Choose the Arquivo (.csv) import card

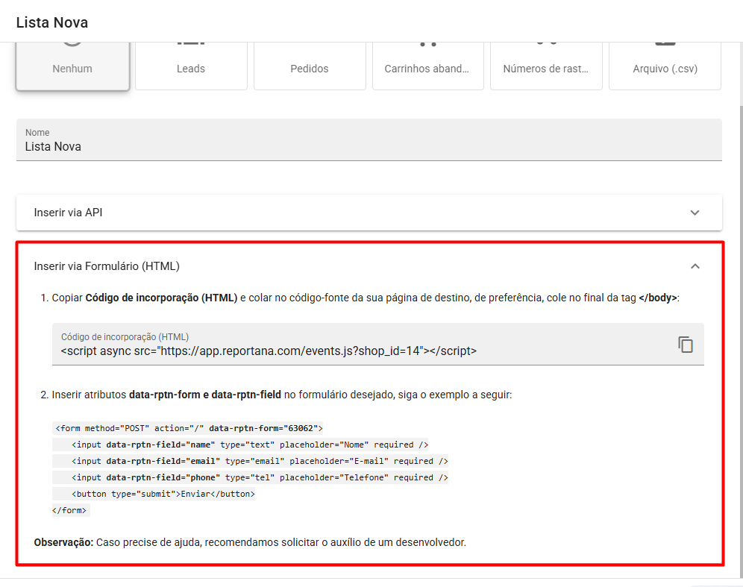[665, 67]
